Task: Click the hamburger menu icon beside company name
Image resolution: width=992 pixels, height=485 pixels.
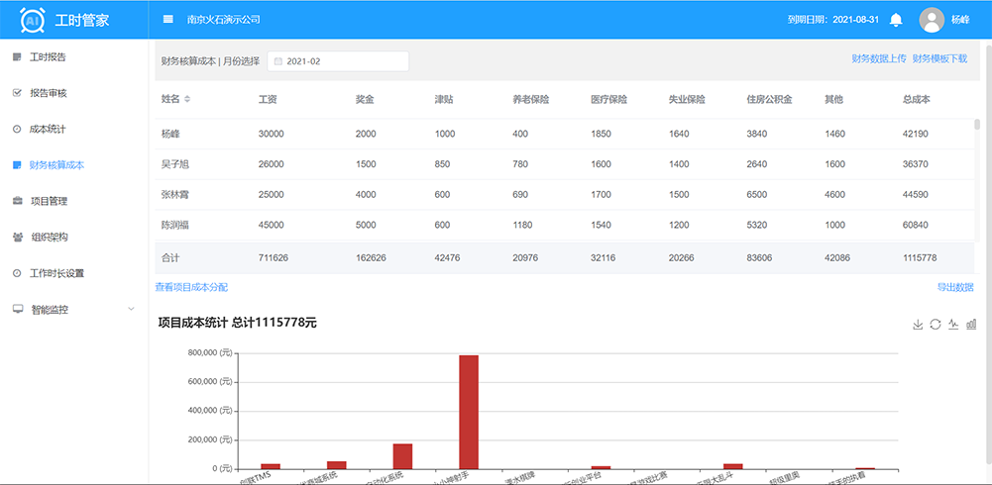Action: click(x=167, y=20)
